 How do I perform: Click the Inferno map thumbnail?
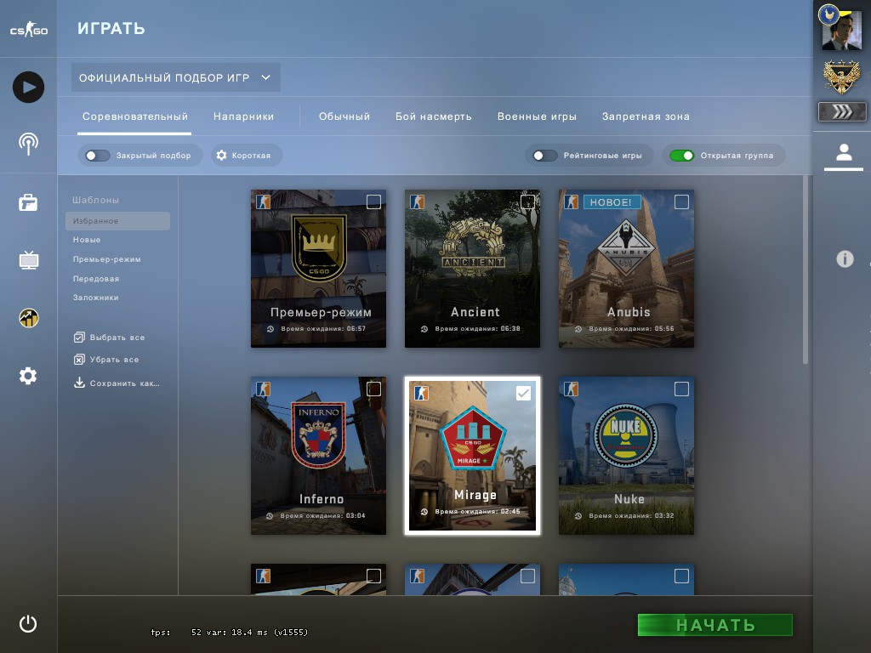(318, 456)
